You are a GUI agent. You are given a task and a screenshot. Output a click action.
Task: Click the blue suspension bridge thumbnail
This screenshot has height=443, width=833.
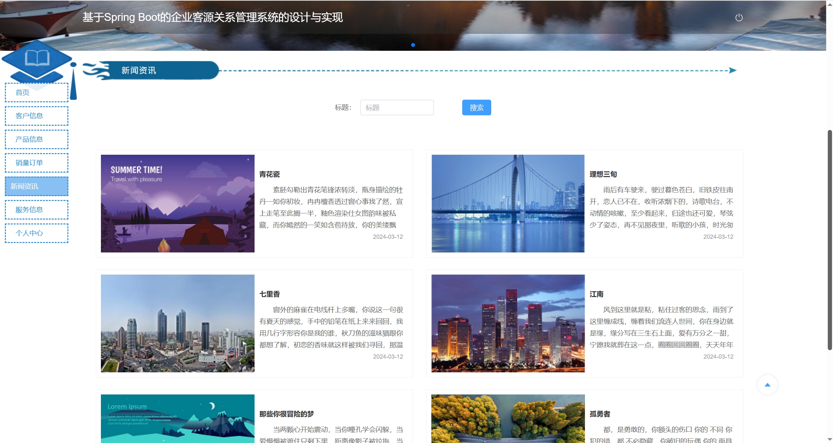pos(508,204)
